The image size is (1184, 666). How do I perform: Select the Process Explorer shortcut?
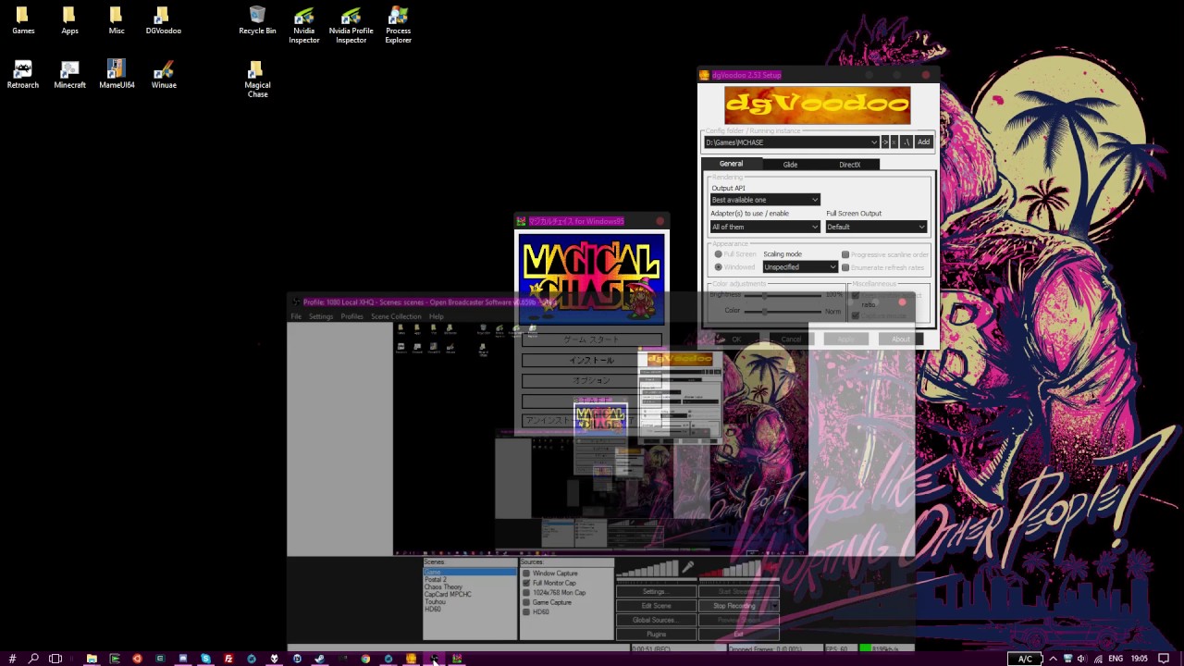[x=399, y=26]
